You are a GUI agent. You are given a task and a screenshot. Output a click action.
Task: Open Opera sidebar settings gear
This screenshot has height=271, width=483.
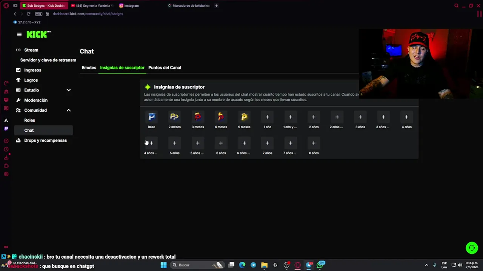6,174
